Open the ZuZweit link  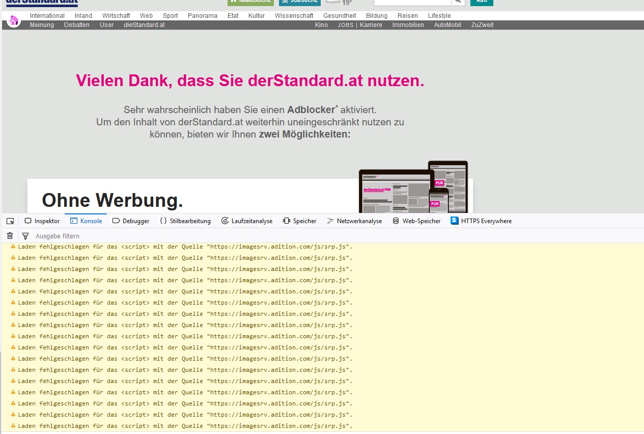(482, 25)
